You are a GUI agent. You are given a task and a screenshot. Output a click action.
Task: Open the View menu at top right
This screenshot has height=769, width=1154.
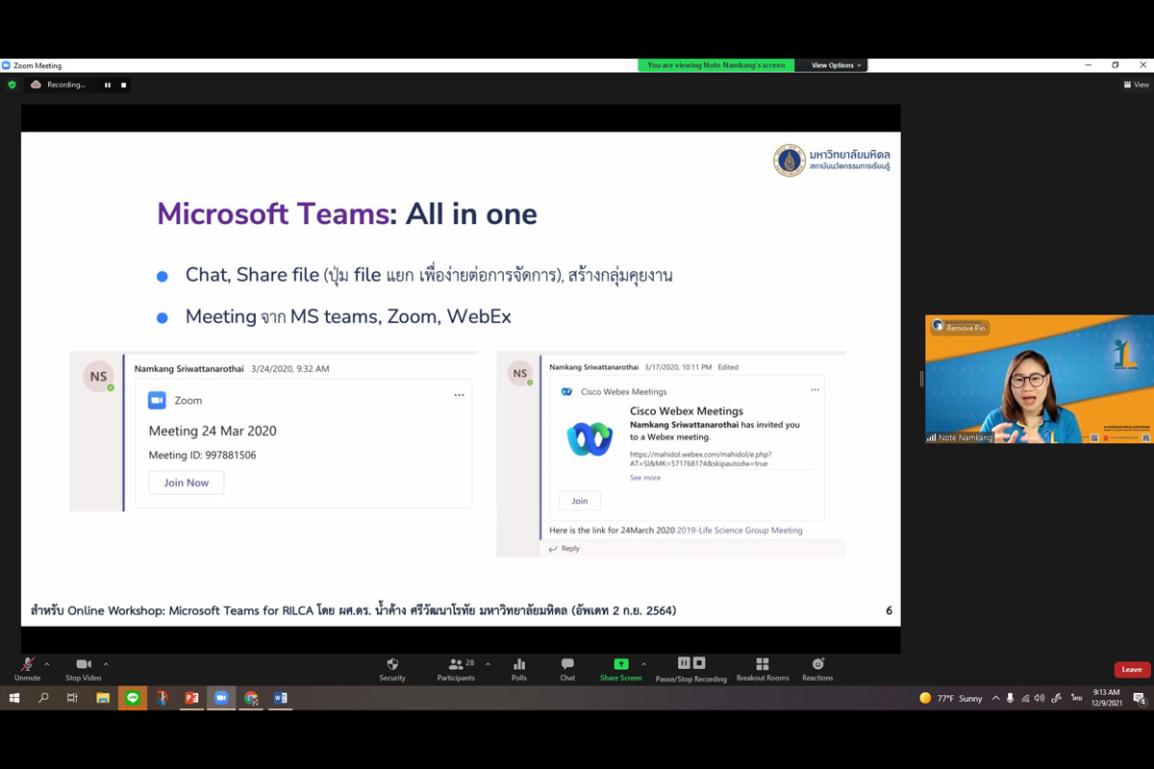1136,85
